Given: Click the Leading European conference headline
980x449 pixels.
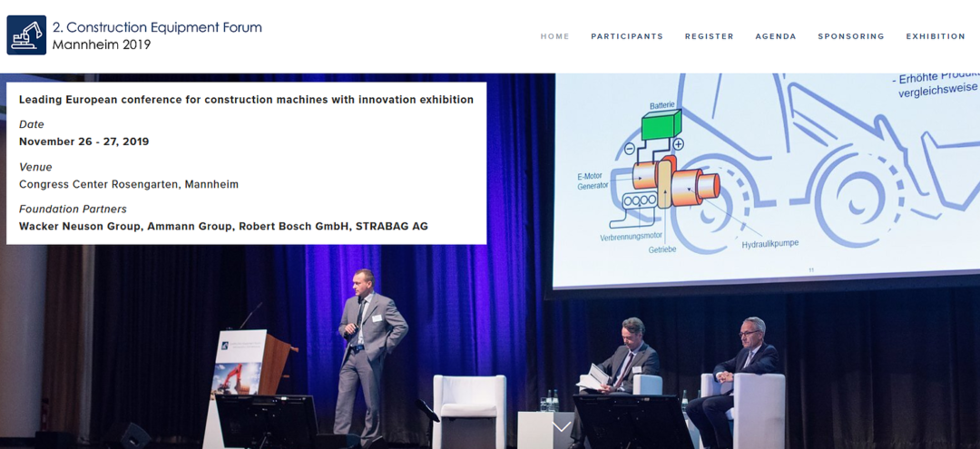Looking at the screenshot, I should 246,100.
